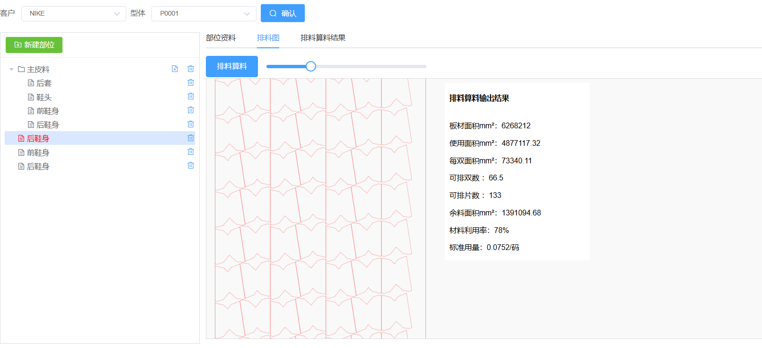The height and width of the screenshot is (348, 762).
Task: Click the zoom slider handle
Action: click(310, 66)
